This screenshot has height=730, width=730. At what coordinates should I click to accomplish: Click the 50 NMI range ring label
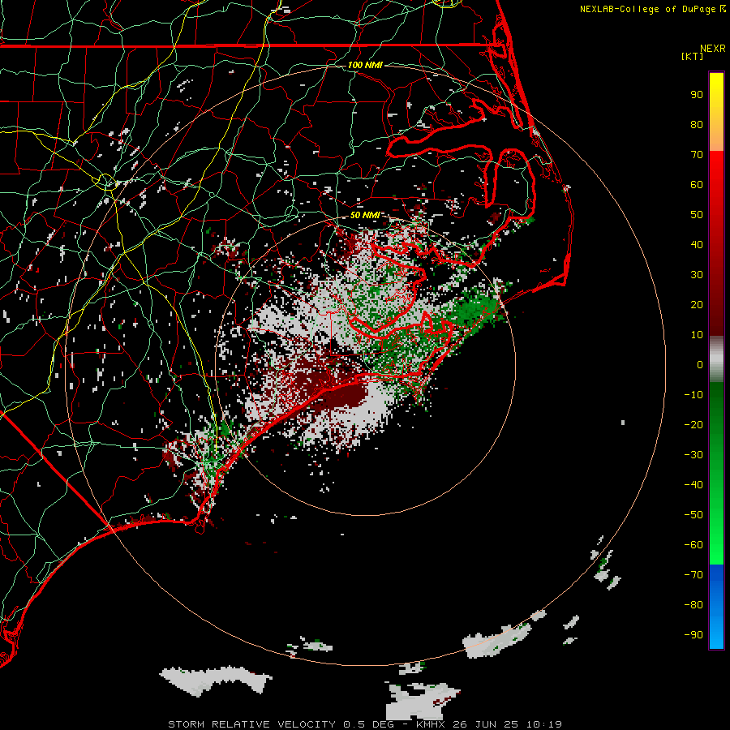tap(364, 215)
